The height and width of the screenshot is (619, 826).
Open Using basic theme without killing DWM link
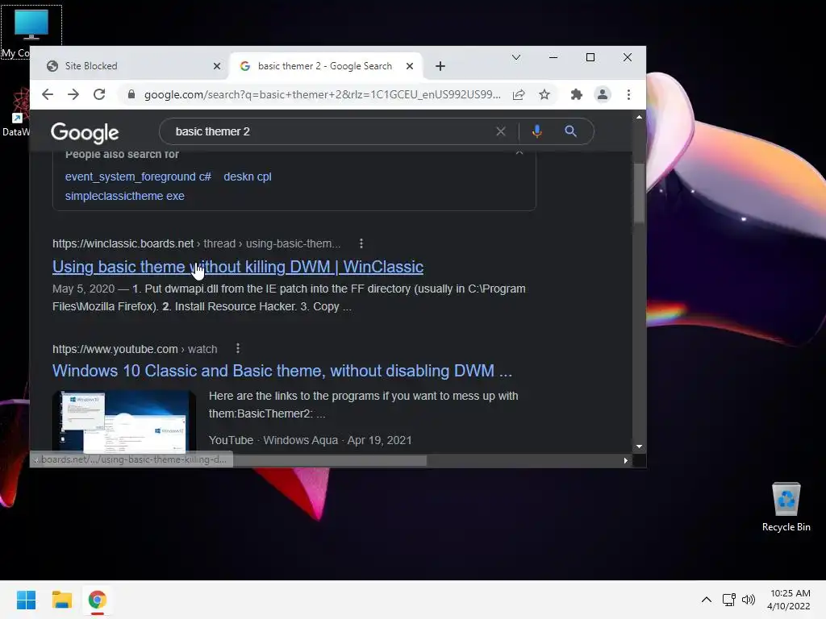(238, 267)
